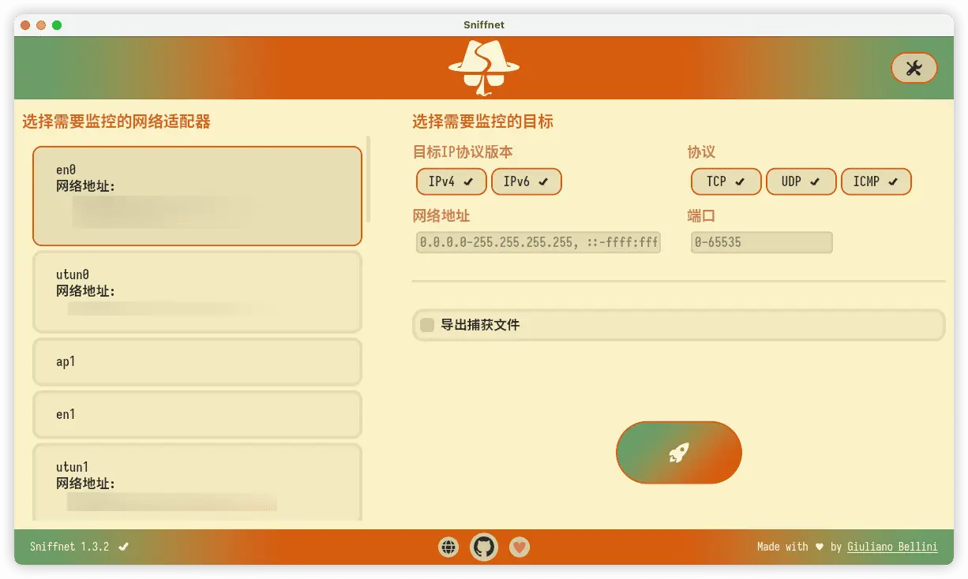Click the heart sponsor icon
The width and height of the screenshot is (968, 579).
point(519,547)
